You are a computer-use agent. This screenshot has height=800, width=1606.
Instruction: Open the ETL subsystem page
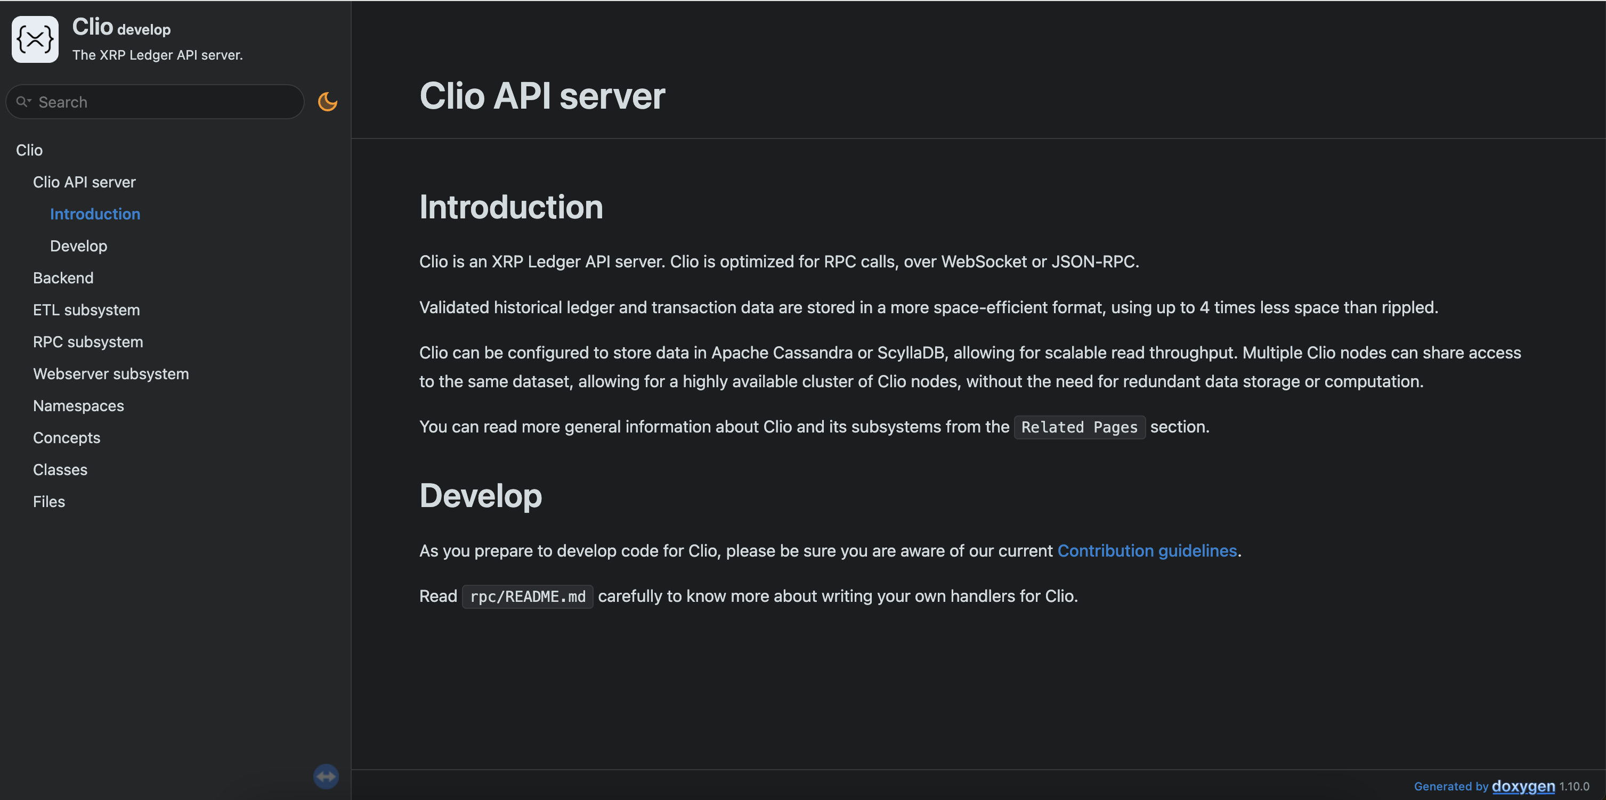point(86,309)
